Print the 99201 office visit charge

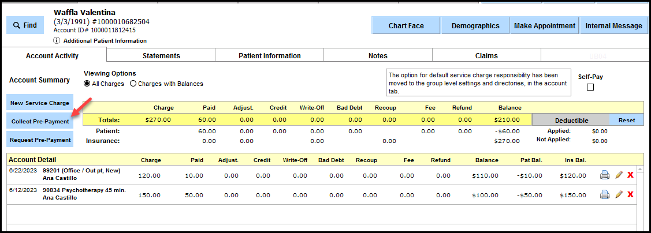tap(605, 175)
